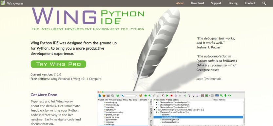
Task: Open the More Testimonials link
Action: pos(209,79)
